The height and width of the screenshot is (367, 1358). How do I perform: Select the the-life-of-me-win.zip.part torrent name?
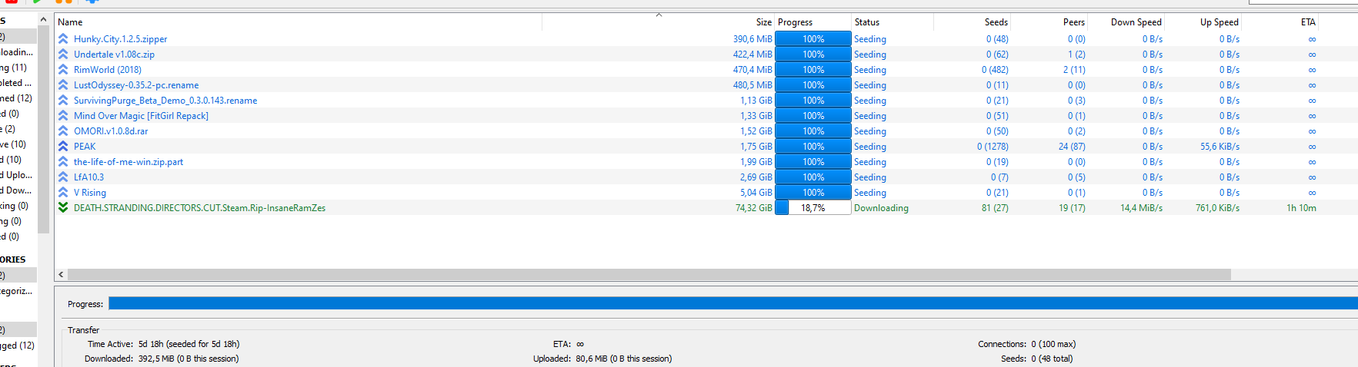pos(128,161)
